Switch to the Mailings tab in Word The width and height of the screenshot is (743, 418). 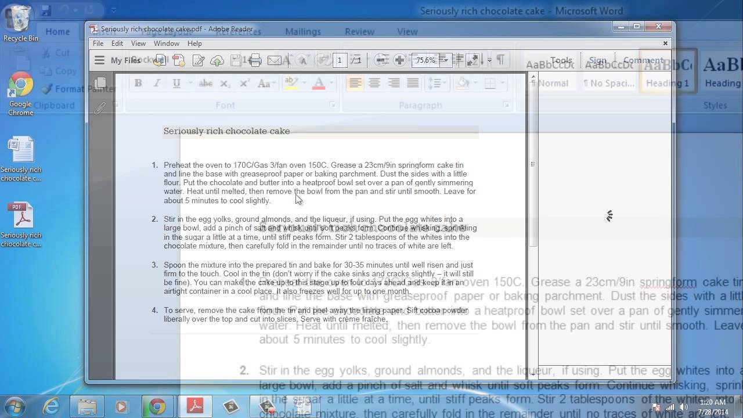click(303, 32)
